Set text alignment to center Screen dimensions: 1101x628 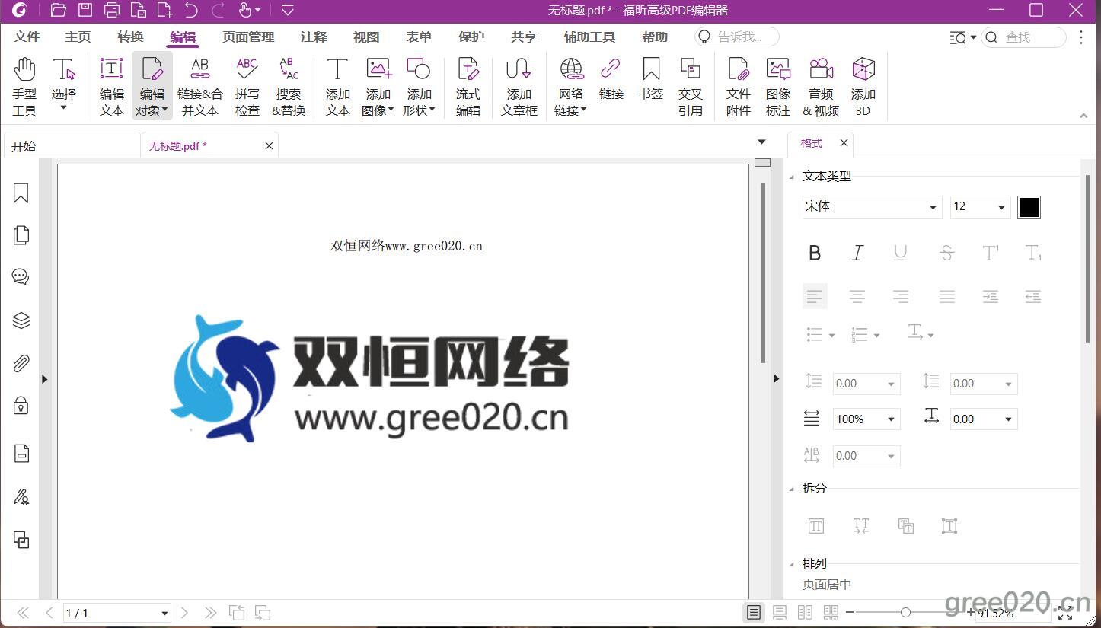pos(857,297)
